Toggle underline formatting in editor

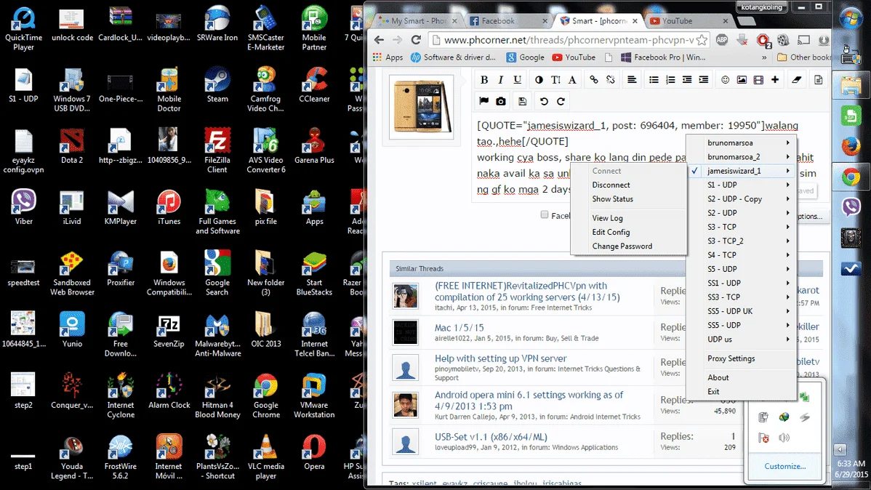[x=517, y=80]
